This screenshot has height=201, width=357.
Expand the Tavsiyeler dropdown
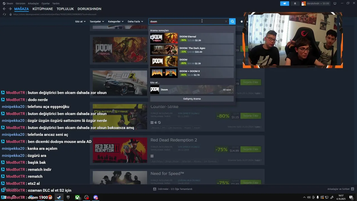point(97,21)
